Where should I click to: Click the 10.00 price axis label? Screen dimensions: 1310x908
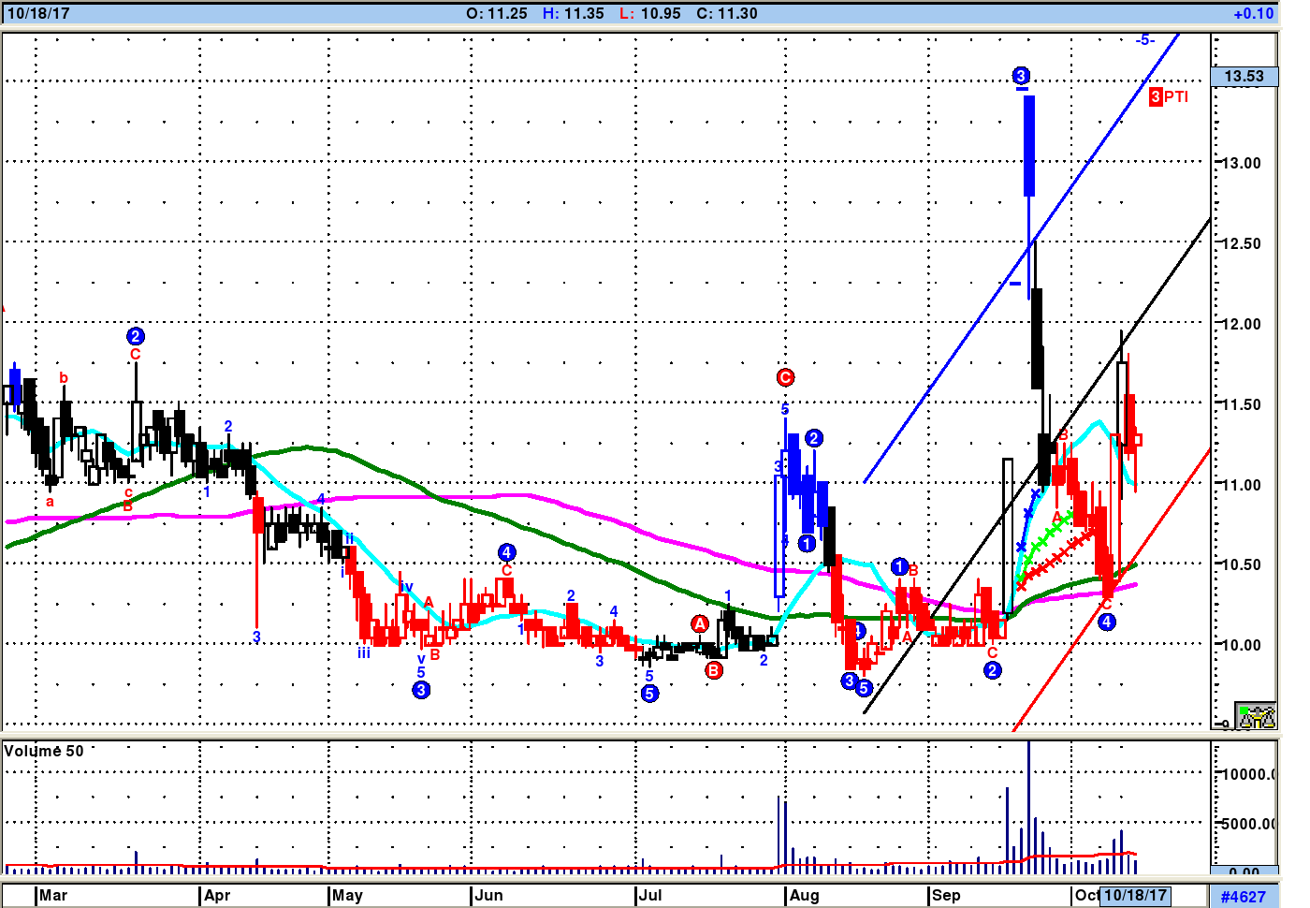tap(1242, 645)
